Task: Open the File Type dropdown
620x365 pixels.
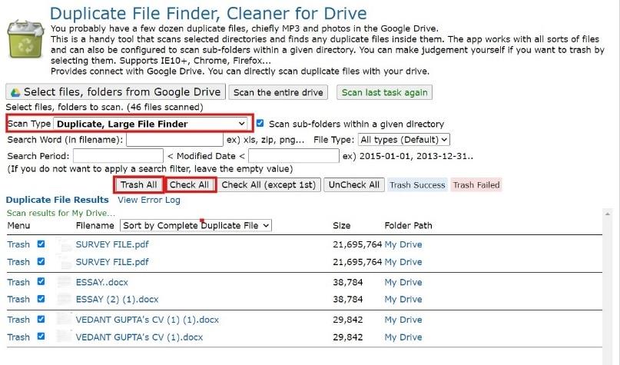Action: [x=403, y=140]
